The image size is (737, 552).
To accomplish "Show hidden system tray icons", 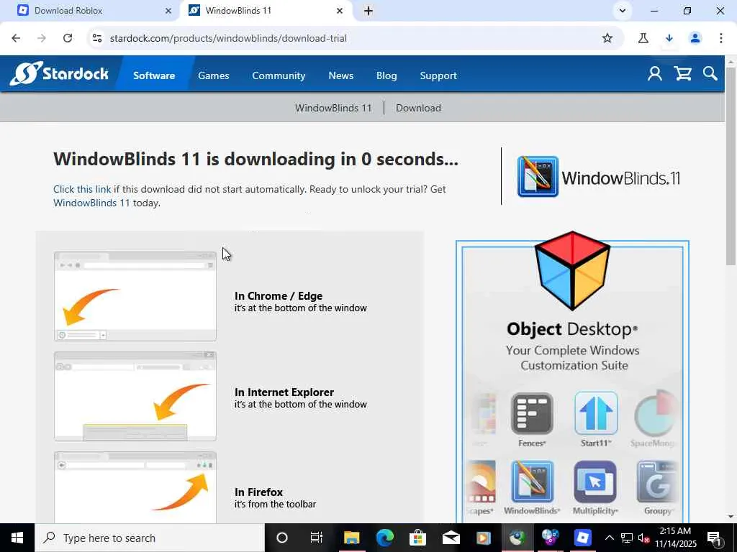I will click(609, 538).
